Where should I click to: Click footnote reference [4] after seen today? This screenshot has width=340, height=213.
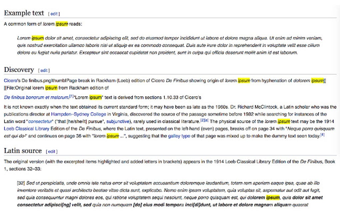coord(322,135)
